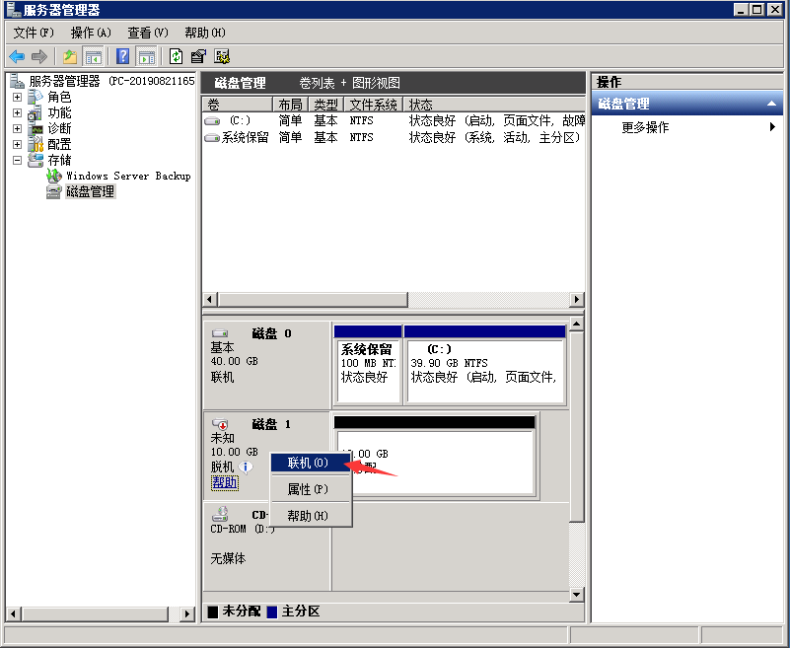Click the disk settings toolbar icon
Screen dimensions: 790x648
coord(222,56)
